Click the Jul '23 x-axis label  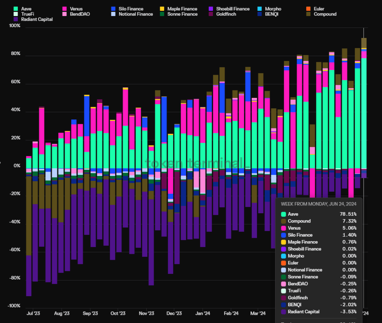(x=33, y=313)
